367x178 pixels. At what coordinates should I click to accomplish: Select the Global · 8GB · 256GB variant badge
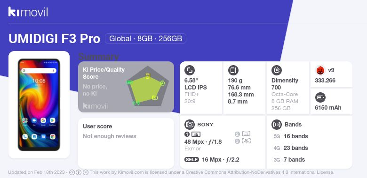pyautogui.click(x=145, y=38)
